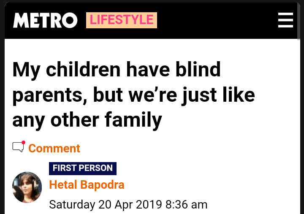The width and height of the screenshot is (304, 214).
Task: Click the Hetal Bapodra author name
Action: click(87, 185)
